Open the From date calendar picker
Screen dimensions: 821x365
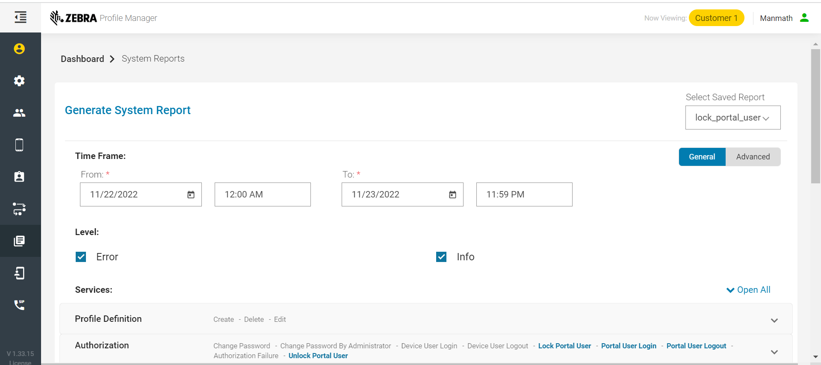pos(191,195)
